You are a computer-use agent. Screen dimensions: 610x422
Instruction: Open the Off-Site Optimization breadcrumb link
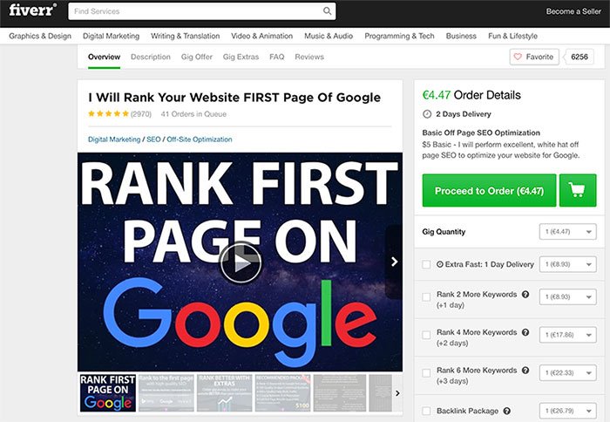pos(200,140)
